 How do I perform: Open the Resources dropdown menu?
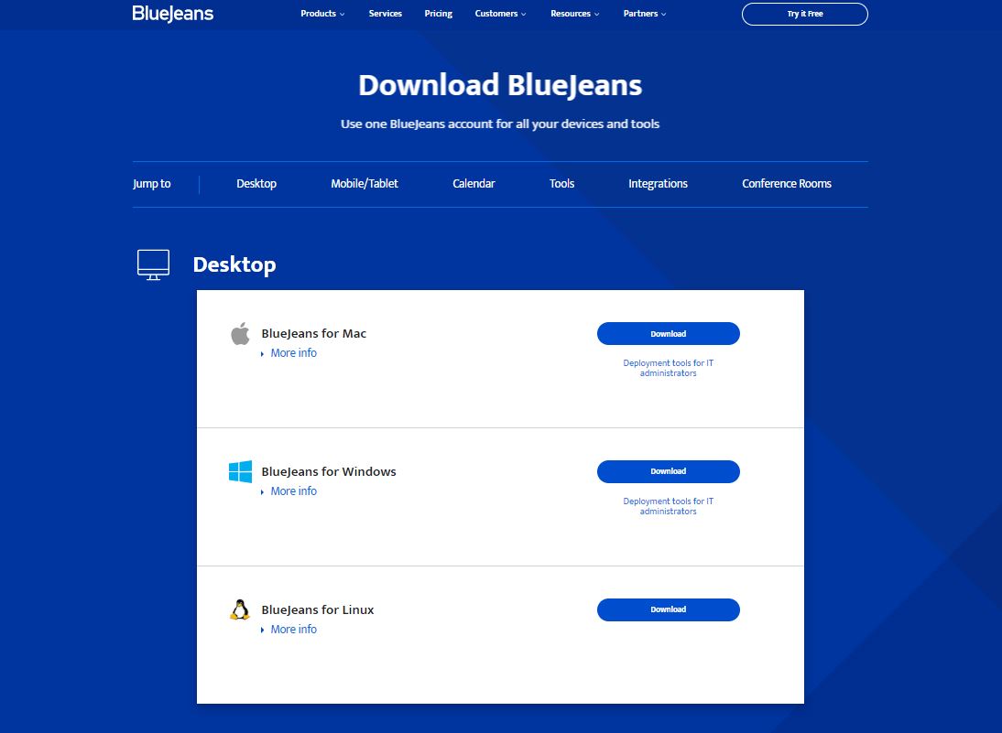click(x=574, y=14)
